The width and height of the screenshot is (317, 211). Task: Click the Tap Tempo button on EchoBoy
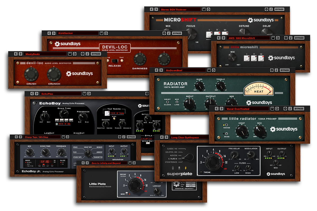tap(107, 114)
